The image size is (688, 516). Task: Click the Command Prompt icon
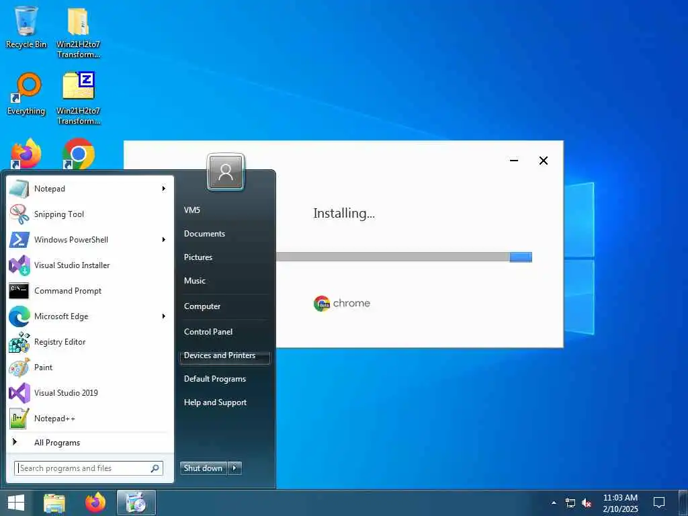19,290
